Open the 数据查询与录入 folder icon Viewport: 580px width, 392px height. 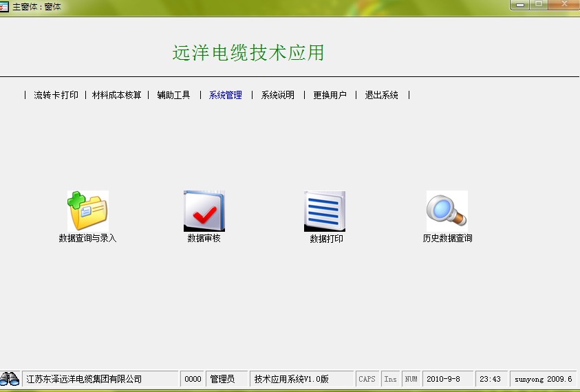[87, 211]
